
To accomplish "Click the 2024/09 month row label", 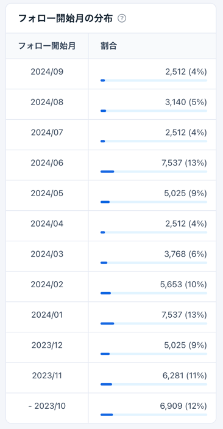I will (47, 72).
